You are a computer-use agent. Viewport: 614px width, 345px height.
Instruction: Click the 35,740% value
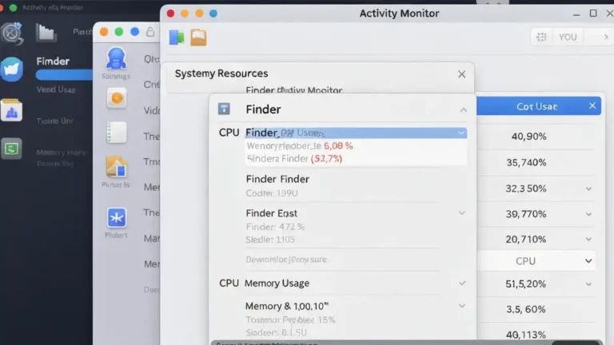[x=526, y=162]
